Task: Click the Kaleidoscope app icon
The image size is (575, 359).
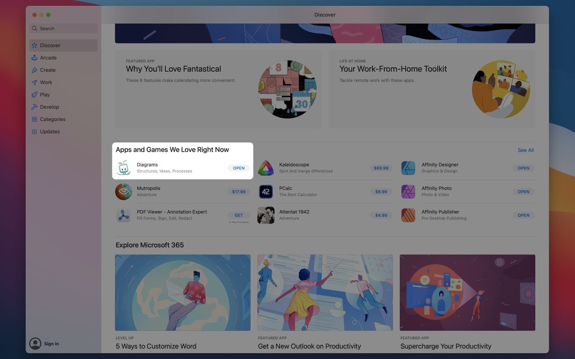Action: coord(265,168)
